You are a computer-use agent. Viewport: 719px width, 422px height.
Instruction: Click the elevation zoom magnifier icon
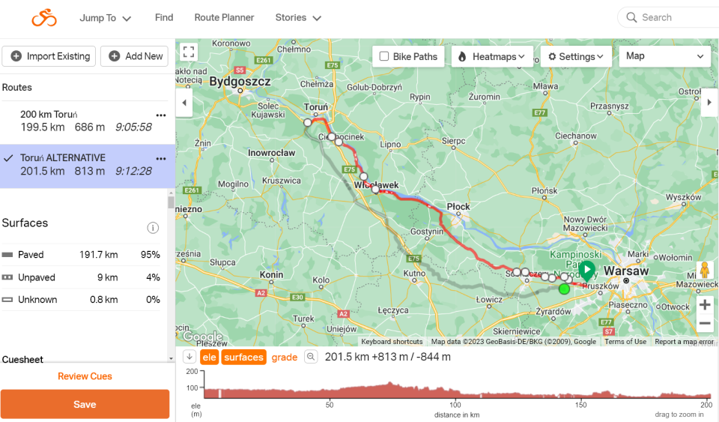coord(310,358)
